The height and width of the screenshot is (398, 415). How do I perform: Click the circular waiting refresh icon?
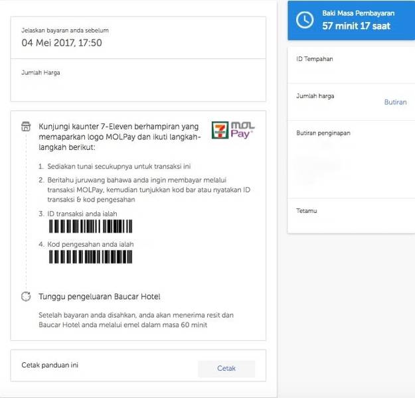(26, 297)
